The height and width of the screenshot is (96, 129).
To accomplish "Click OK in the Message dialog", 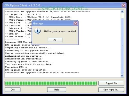I will (x=55, y=40).
